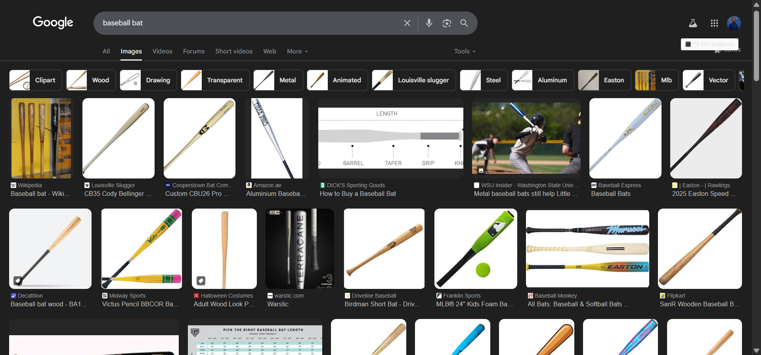Open Google apps grid icon
The image size is (761, 355).
(714, 23)
